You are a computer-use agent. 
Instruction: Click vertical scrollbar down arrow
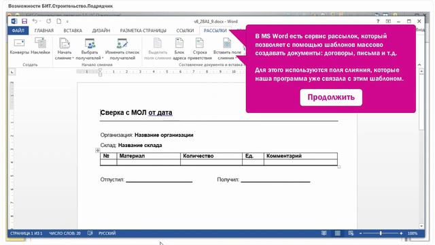point(421,227)
